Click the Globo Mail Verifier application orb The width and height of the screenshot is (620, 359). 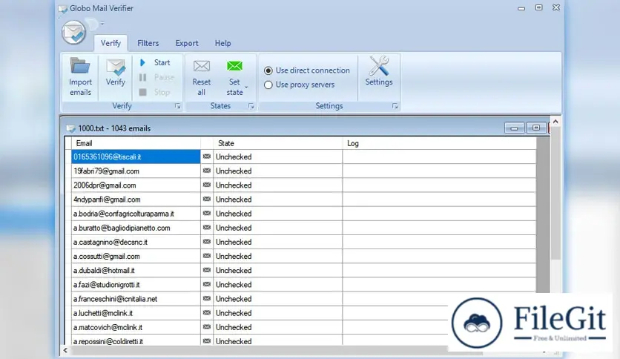[x=73, y=32]
